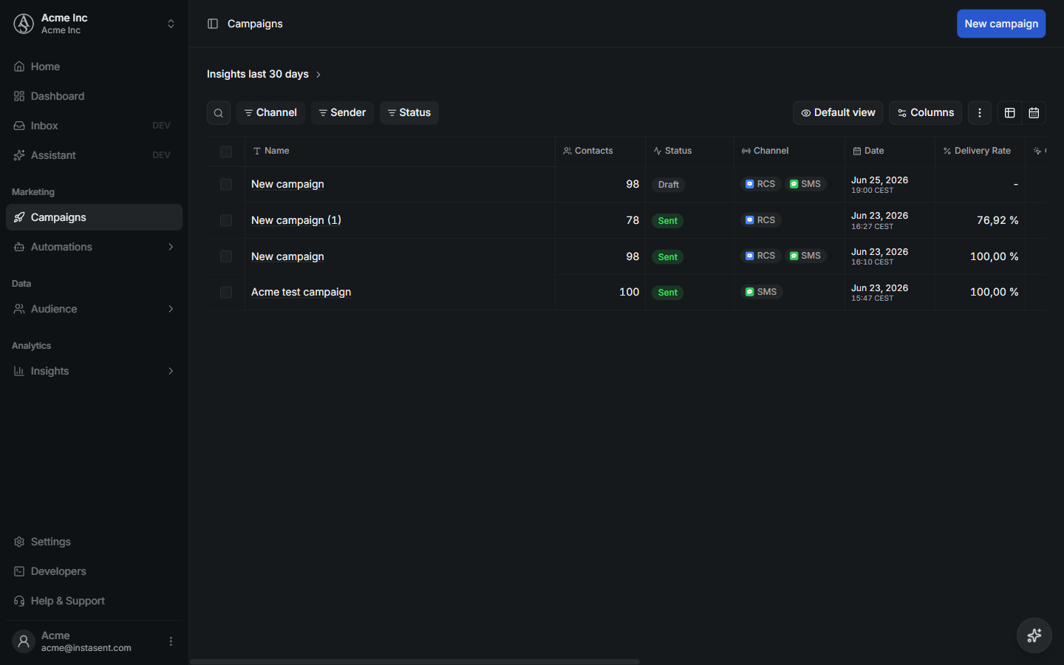This screenshot has height=665, width=1064.
Task: Open user account options next to Acme
Action: click(x=171, y=641)
